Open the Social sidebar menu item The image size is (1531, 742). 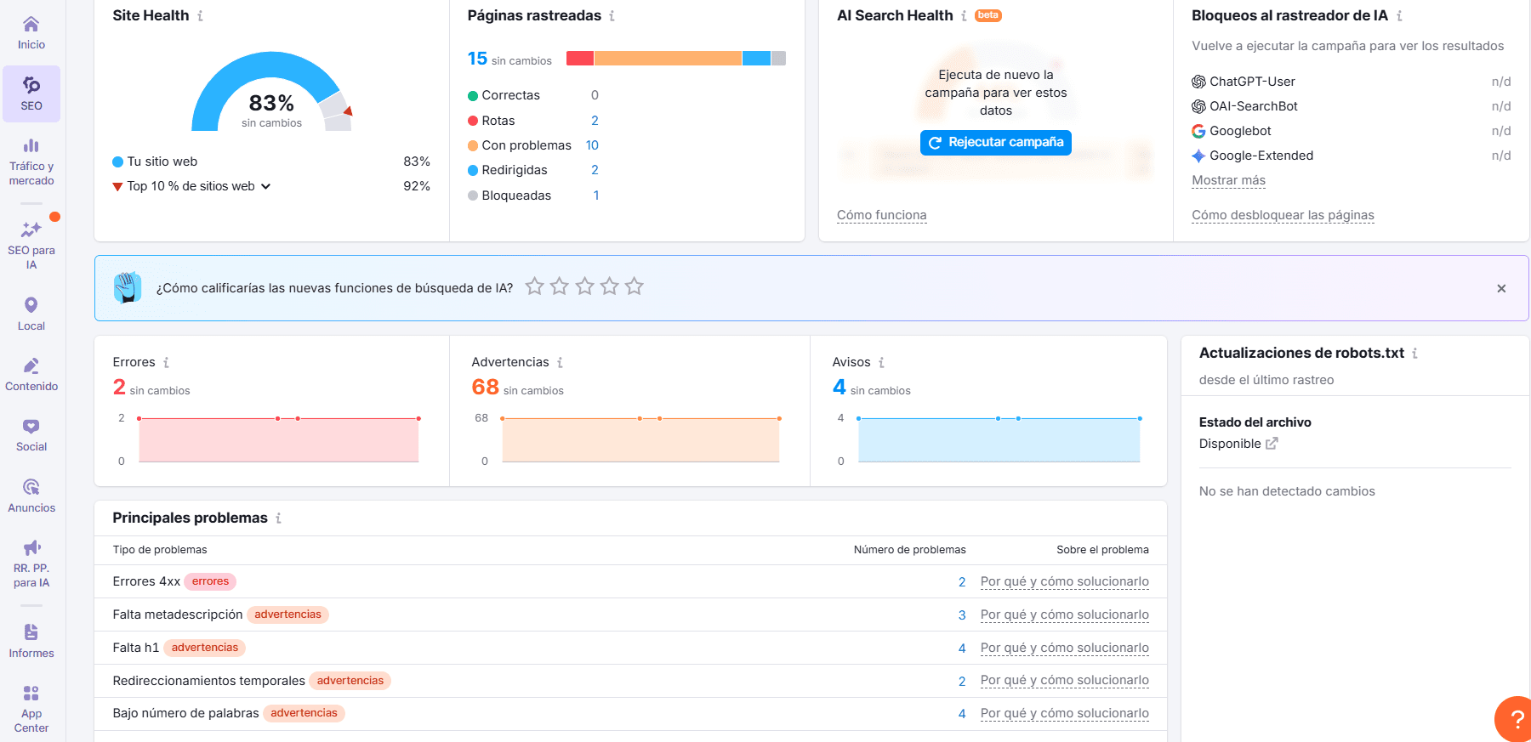(x=31, y=435)
